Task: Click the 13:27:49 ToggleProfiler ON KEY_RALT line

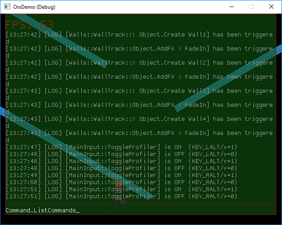Action: (x=121, y=175)
